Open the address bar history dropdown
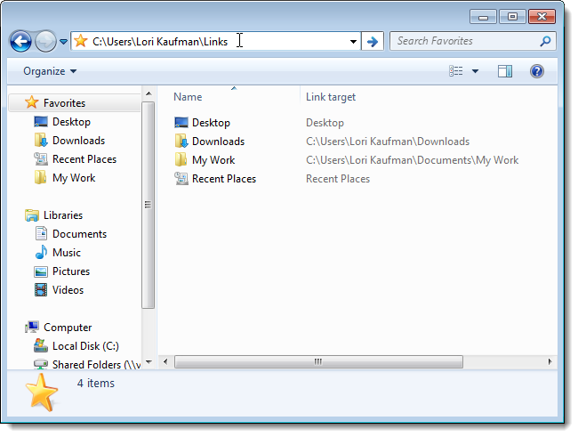This screenshot has height=437, width=578. coord(353,41)
